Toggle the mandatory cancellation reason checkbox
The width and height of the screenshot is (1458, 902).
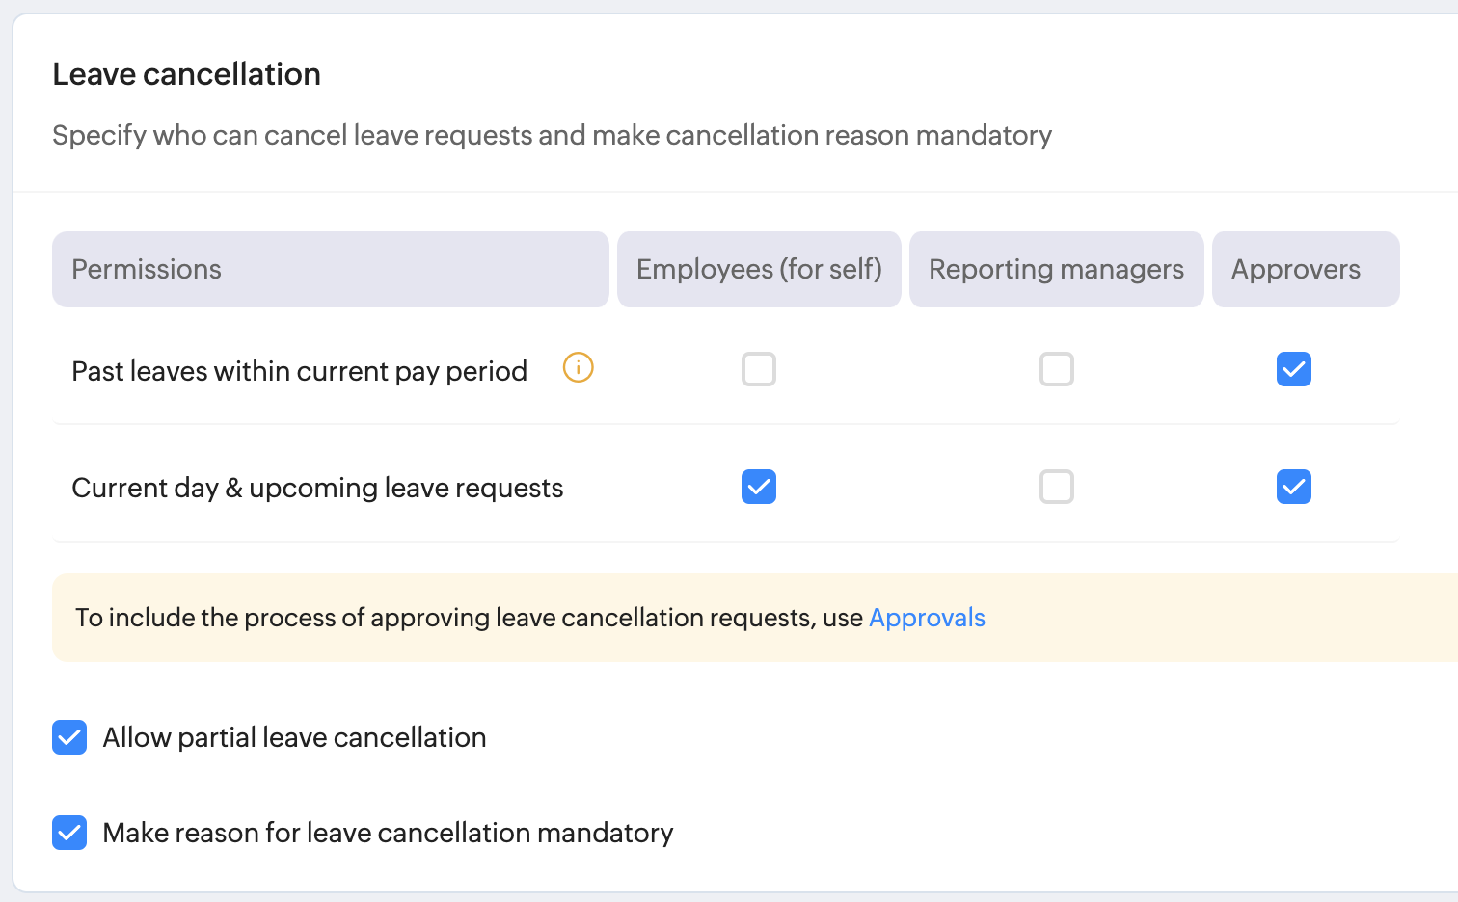point(69,833)
